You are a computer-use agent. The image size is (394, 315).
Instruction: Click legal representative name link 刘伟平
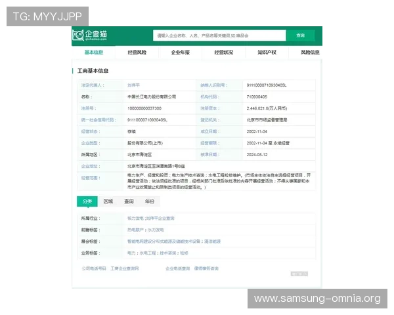point(133,85)
